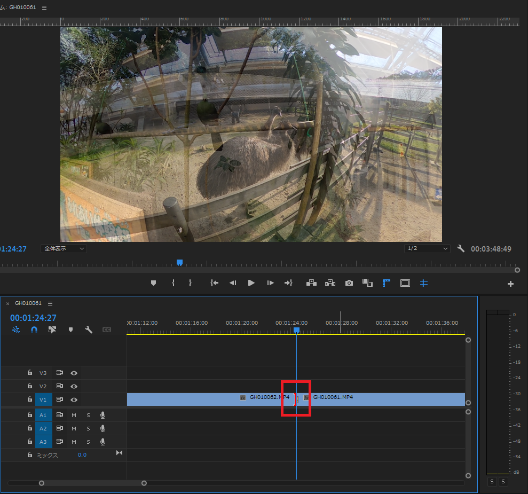Step back one frame

point(233,283)
